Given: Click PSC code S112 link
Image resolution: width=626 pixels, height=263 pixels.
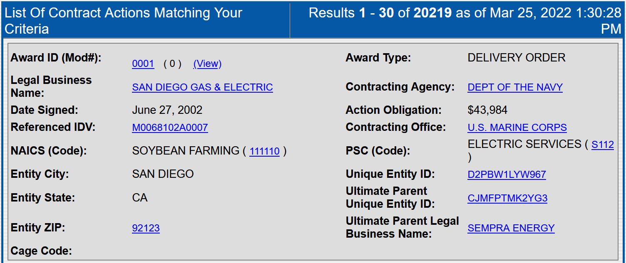Looking at the screenshot, I should click(602, 145).
